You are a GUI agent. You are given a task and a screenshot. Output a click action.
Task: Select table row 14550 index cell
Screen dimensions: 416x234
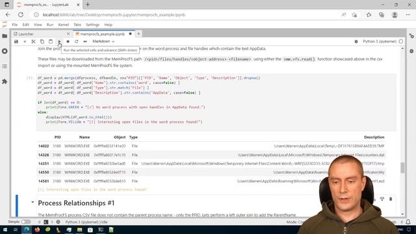(x=44, y=172)
